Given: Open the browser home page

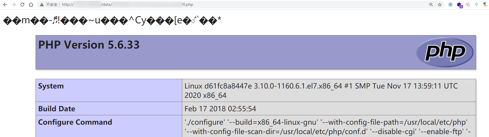Looking at the screenshot, I should pyautogui.click(x=31, y=5).
